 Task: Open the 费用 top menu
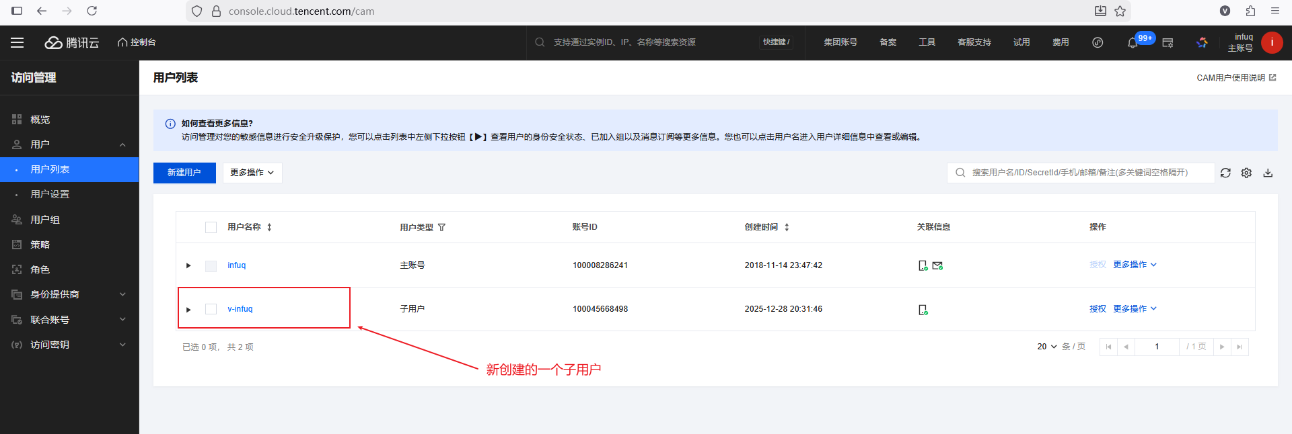click(x=1061, y=42)
